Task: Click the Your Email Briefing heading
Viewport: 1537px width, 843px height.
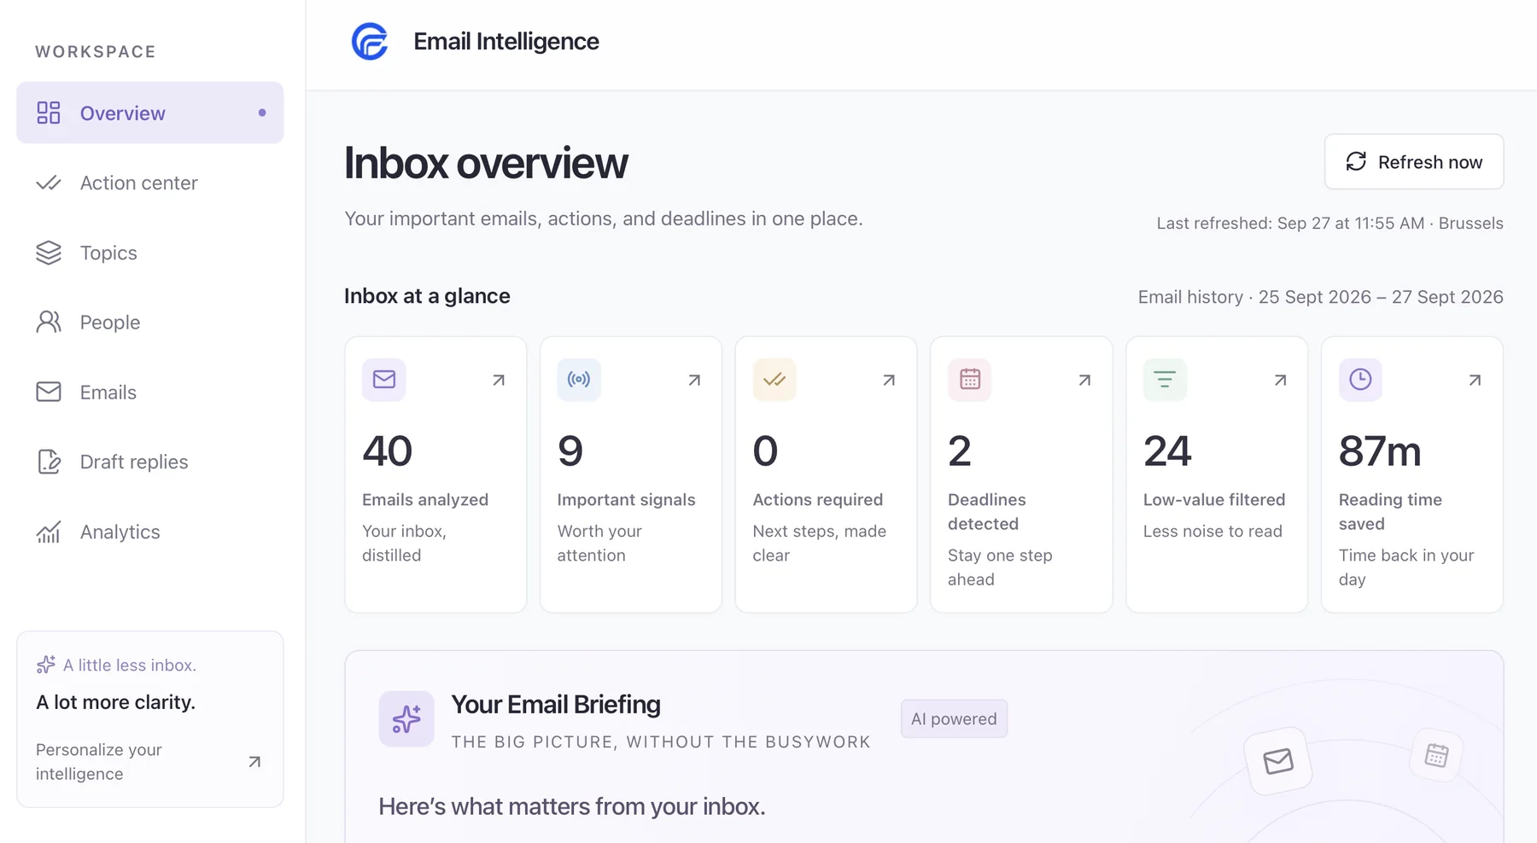Action: pyautogui.click(x=556, y=705)
